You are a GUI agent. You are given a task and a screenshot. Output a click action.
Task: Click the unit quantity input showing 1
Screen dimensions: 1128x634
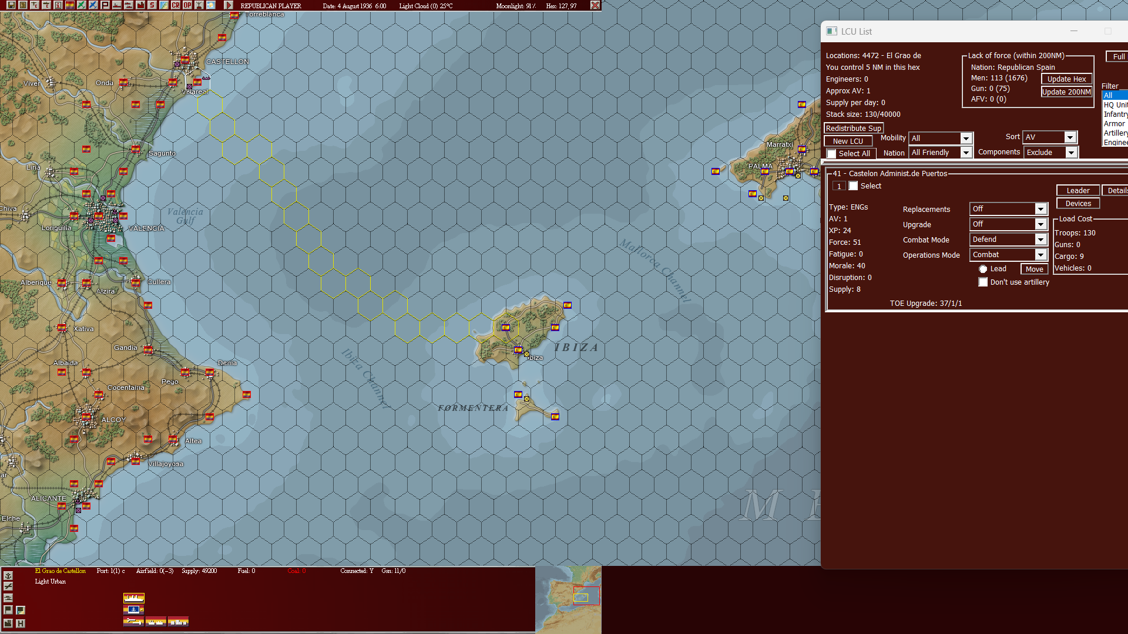click(x=839, y=186)
